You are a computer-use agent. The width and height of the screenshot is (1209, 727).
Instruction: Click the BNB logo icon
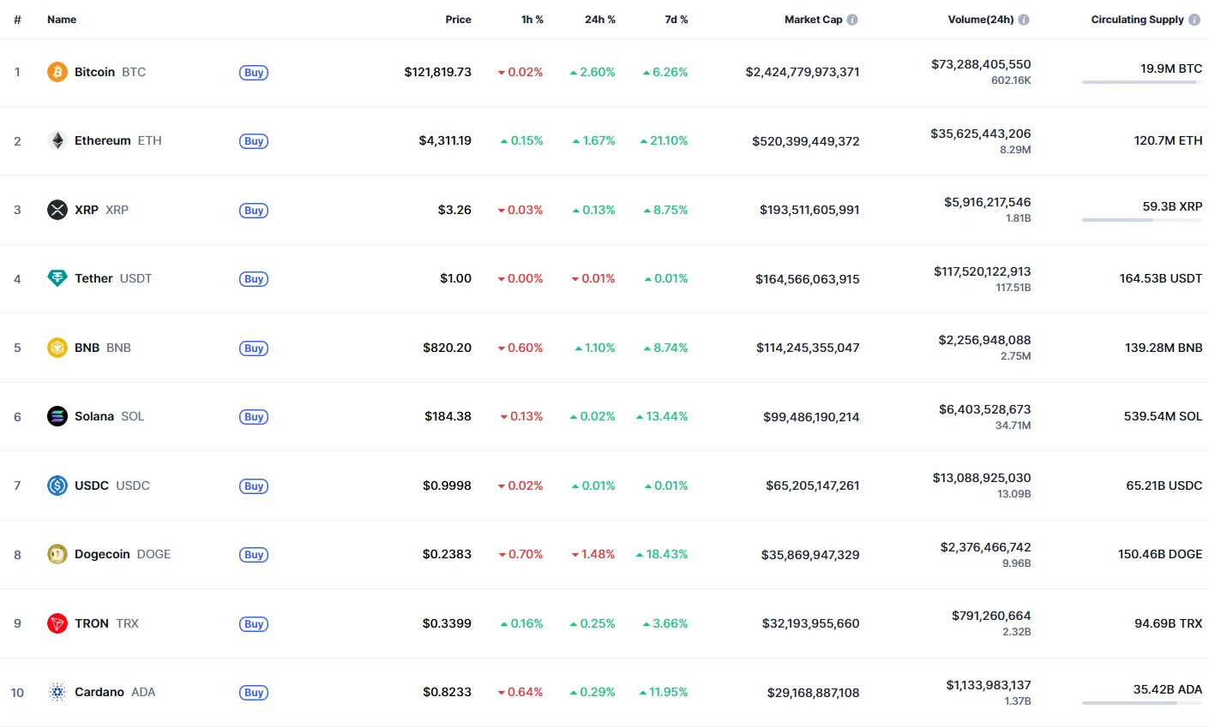(57, 348)
